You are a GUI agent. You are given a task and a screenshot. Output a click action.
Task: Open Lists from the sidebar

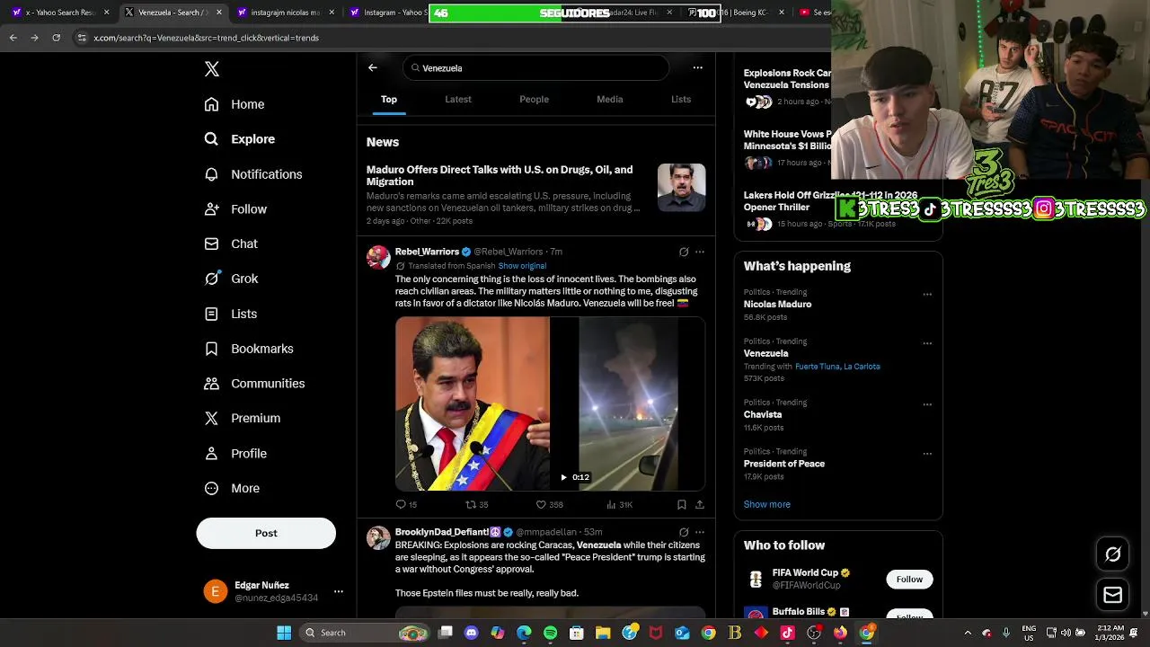click(x=231, y=314)
